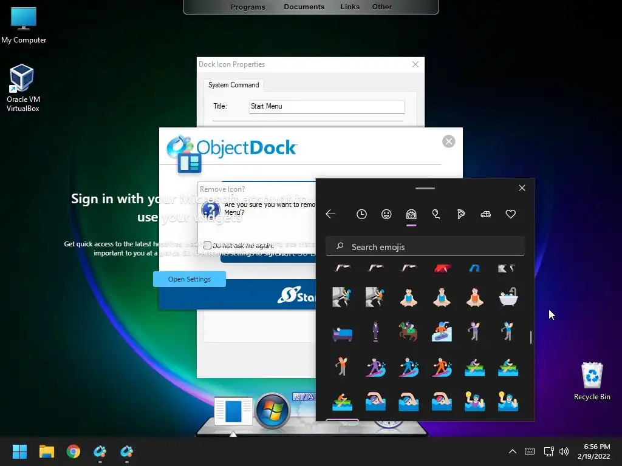Open the Documents dock tab
This screenshot has width=622, height=466.
point(304,7)
